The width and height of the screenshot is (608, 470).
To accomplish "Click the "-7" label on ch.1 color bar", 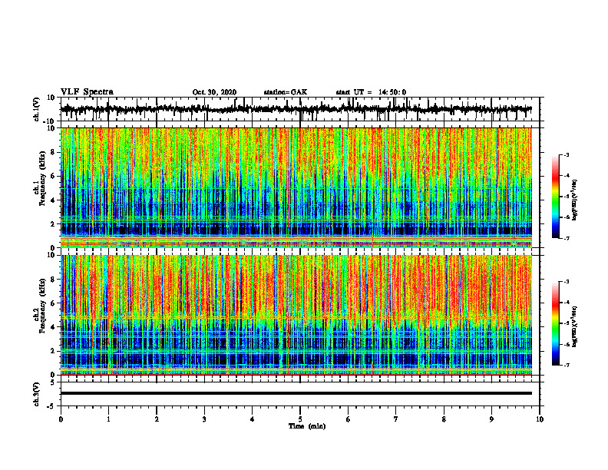I will (x=567, y=238).
